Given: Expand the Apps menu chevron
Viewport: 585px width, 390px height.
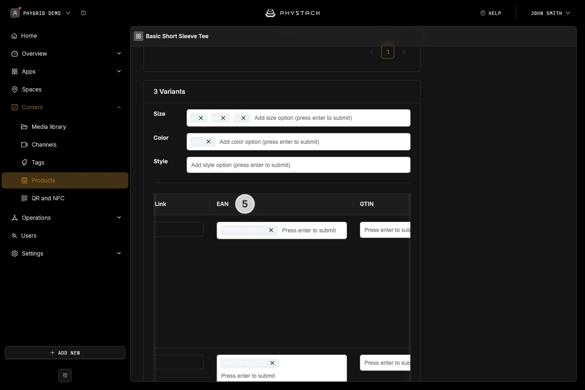Looking at the screenshot, I should 119,71.
